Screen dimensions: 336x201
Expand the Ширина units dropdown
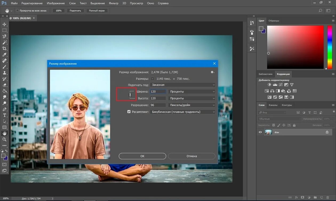coord(191,91)
